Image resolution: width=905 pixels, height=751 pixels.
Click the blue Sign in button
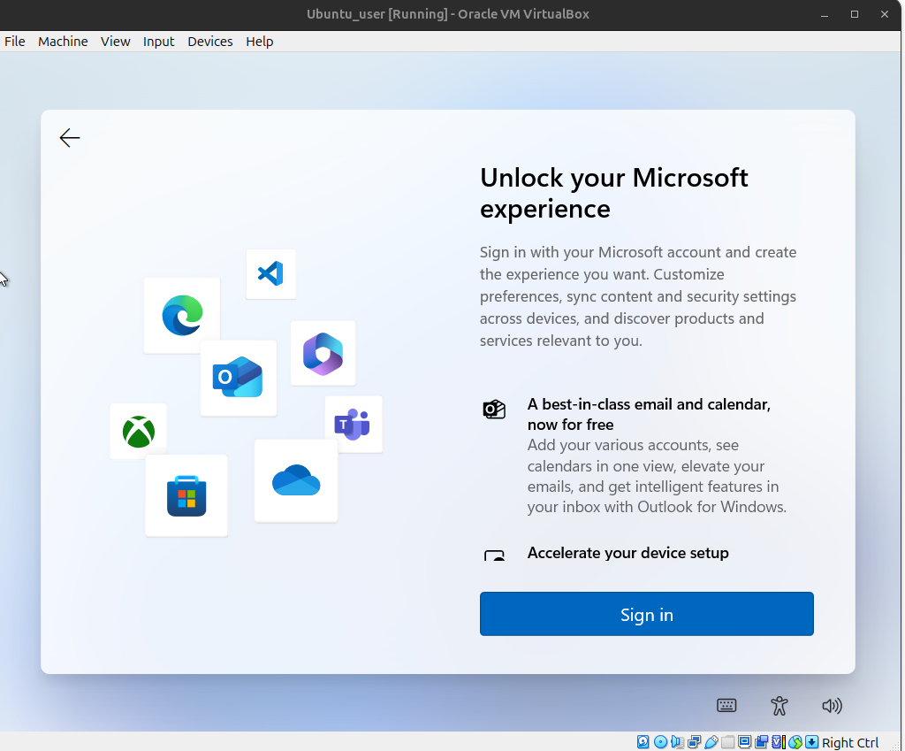[646, 614]
